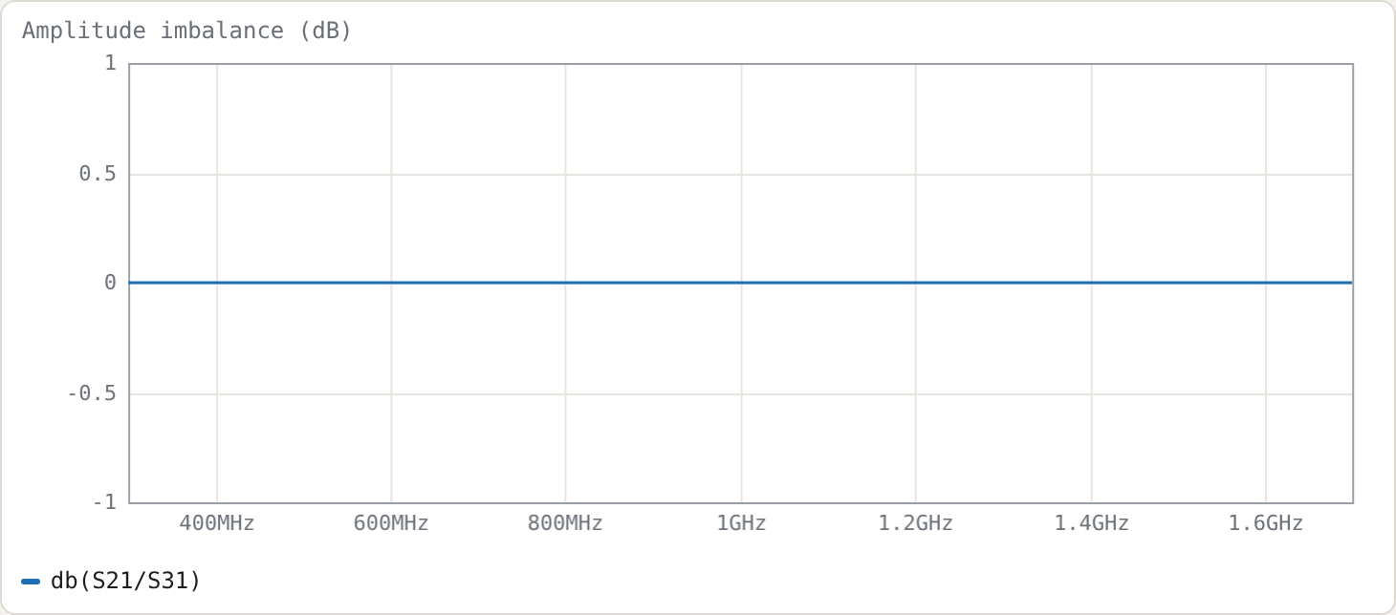This screenshot has height=615, width=1396.
Task: Click the y-axis label -0.5
Action: click(x=92, y=393)
